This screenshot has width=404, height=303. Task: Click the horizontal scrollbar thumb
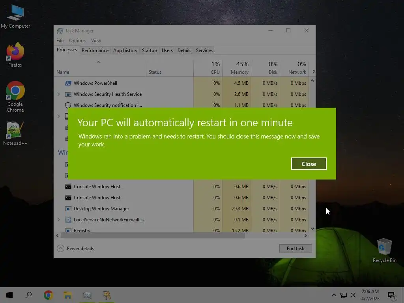pyautogui.click(x=153, y=235)
